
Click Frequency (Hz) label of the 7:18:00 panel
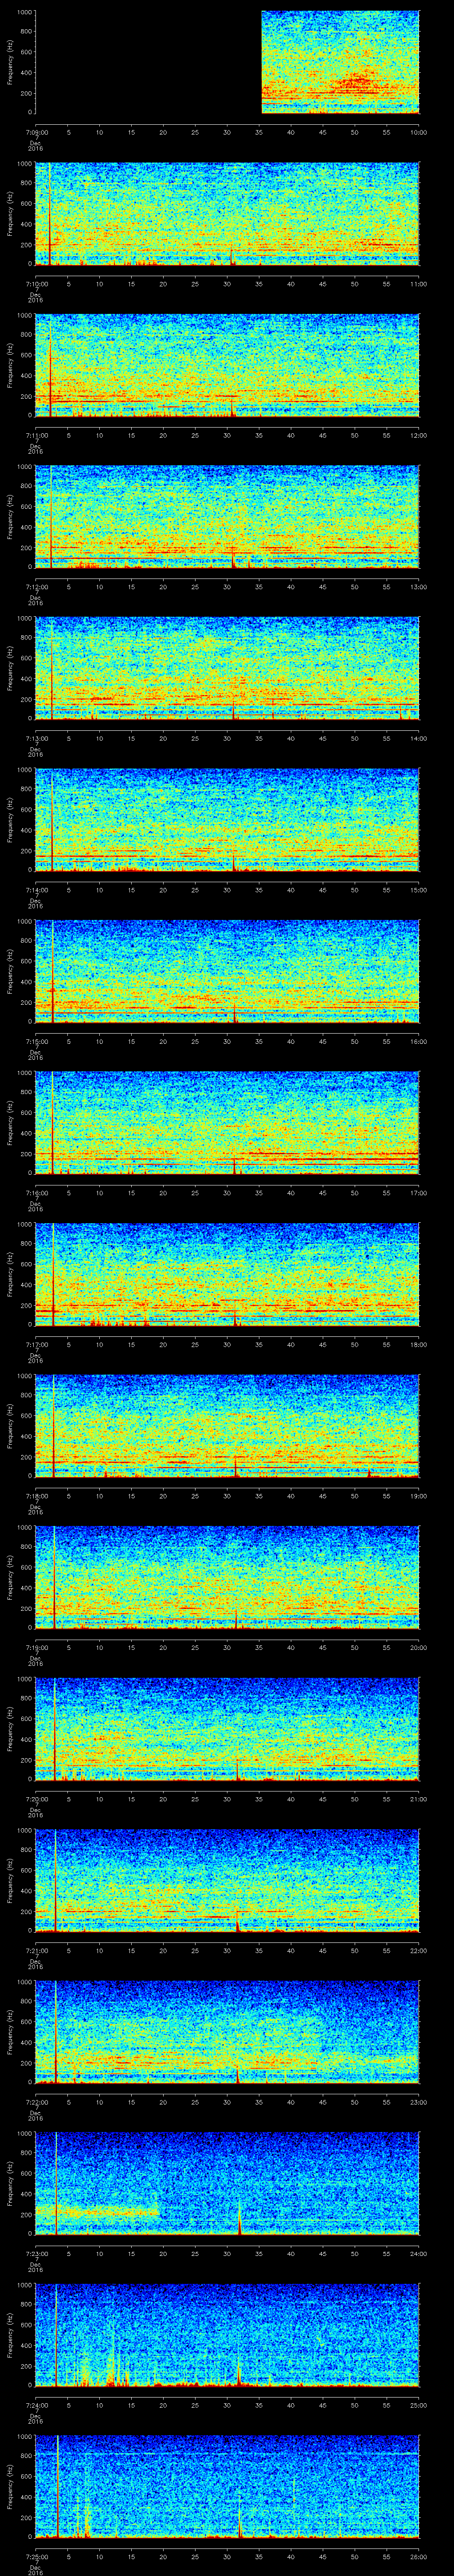click(10, 1426)
